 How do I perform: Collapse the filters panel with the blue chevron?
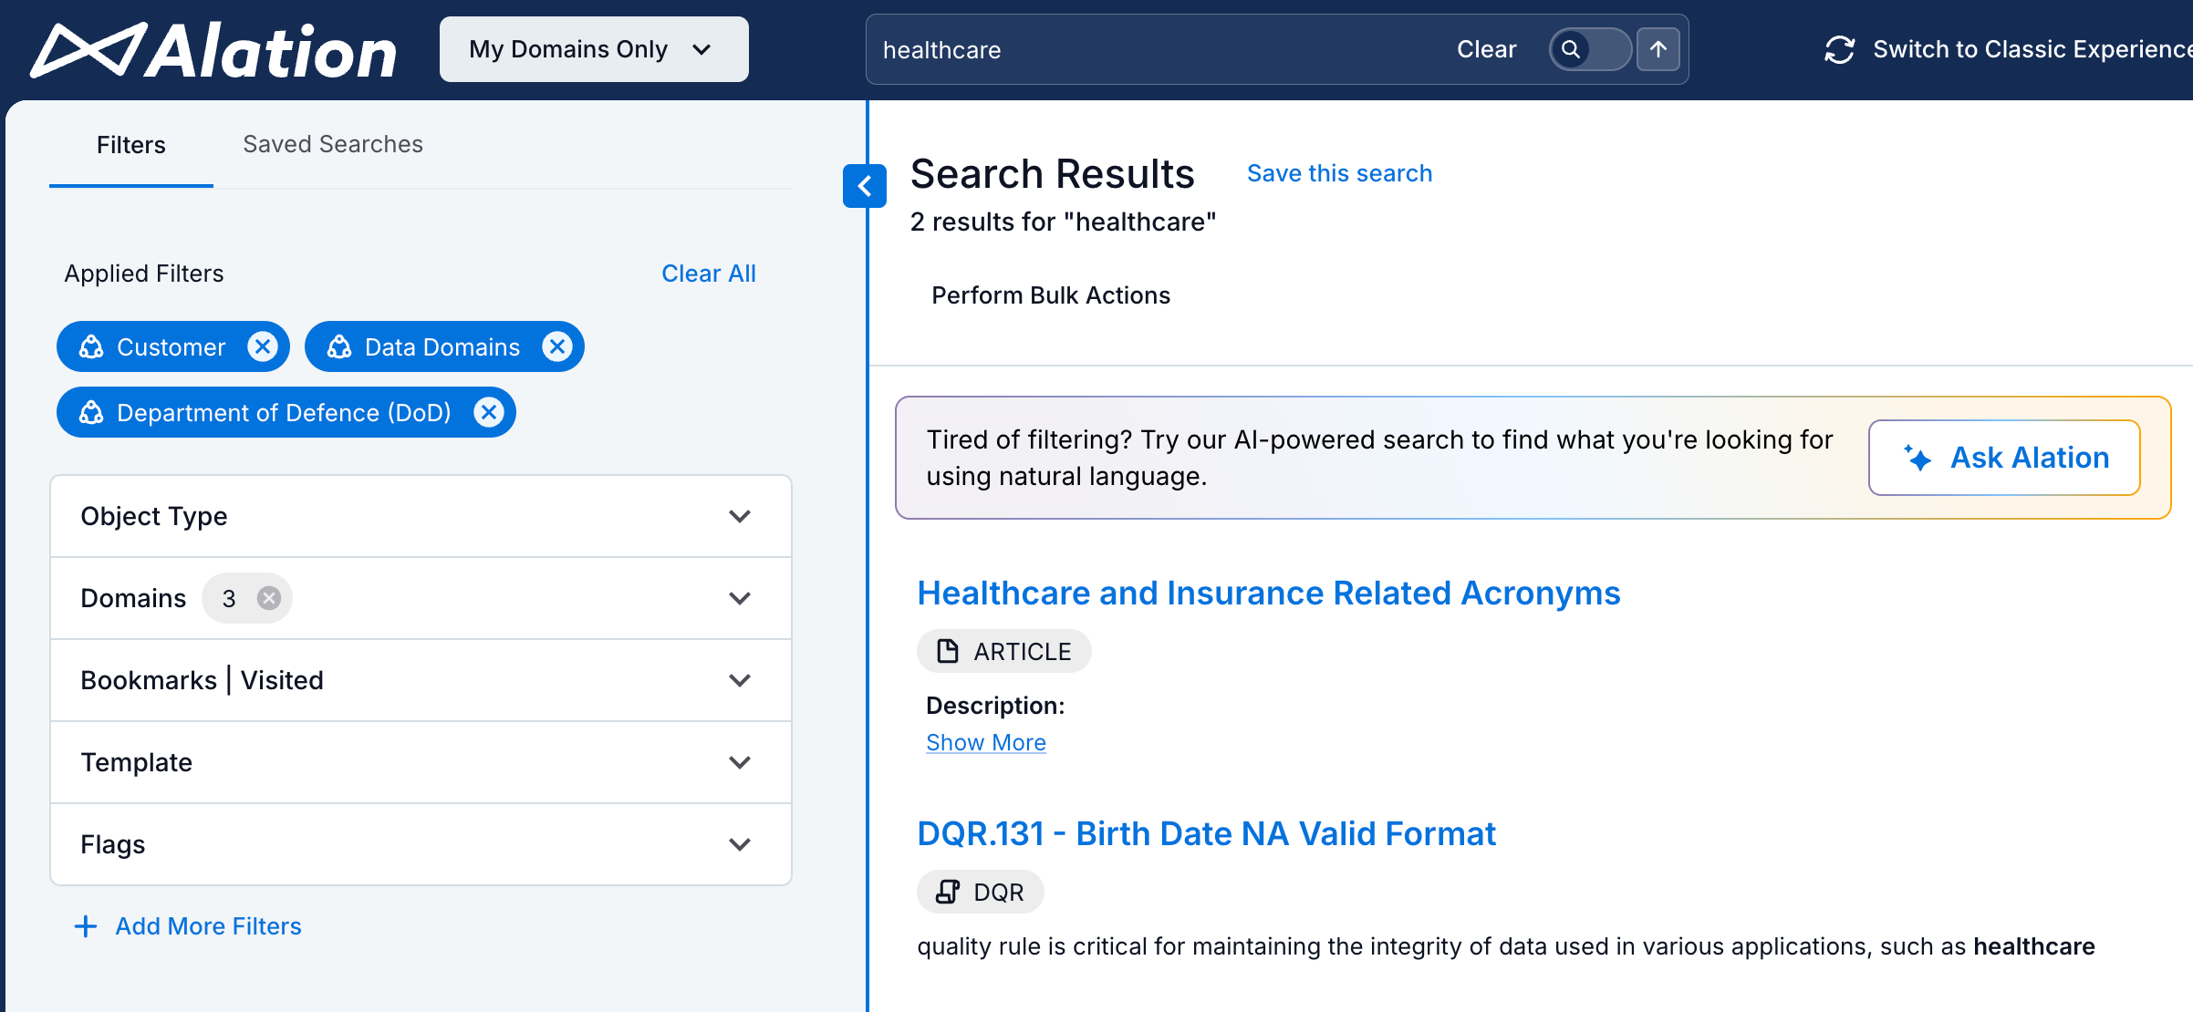coord(864,186)
